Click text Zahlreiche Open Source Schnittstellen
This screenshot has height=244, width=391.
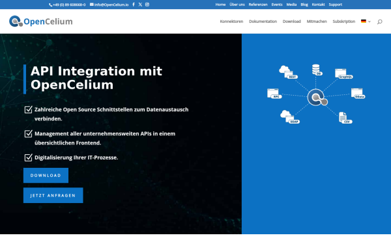[x=111, y=114]
